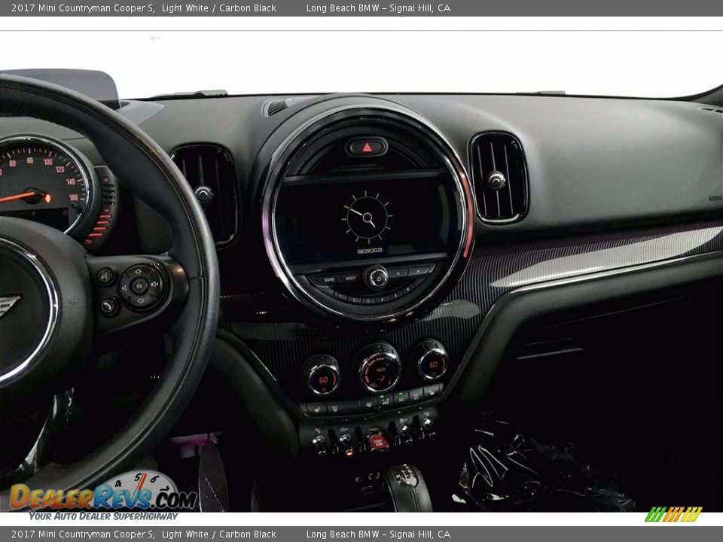Toggle the recirculation air button

click(x=386, y=400)
